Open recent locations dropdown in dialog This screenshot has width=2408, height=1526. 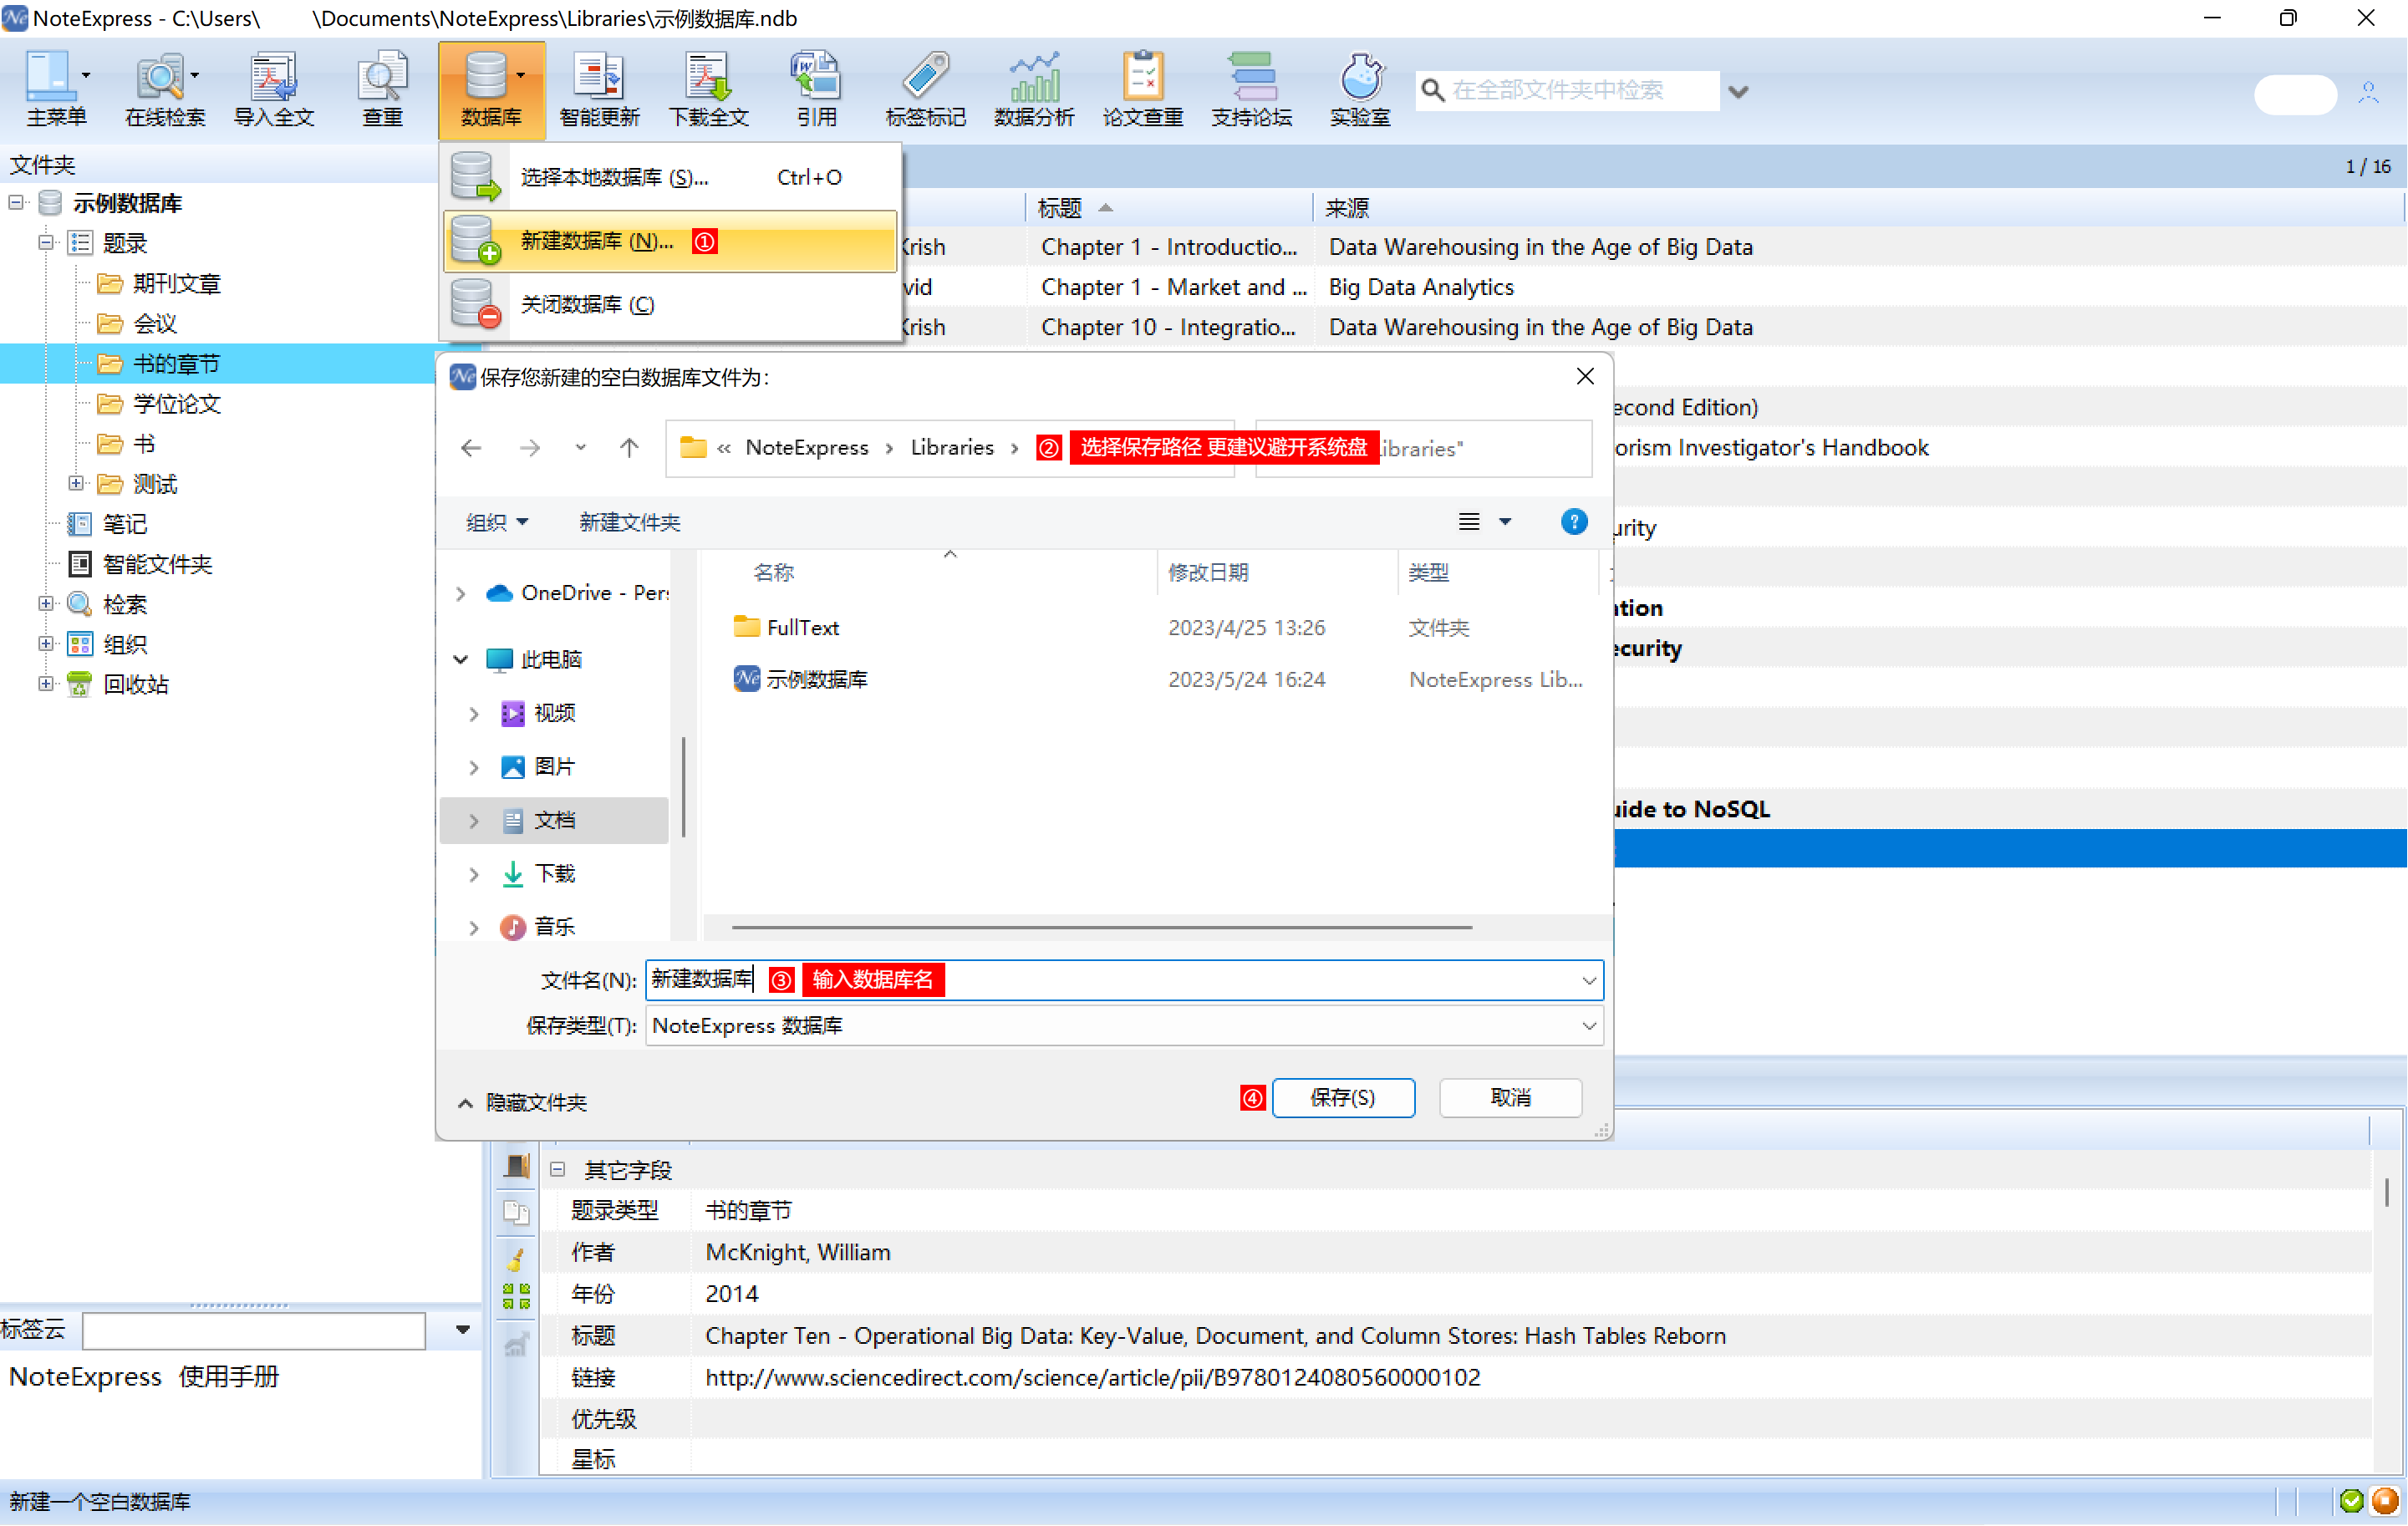coord(581,448)
